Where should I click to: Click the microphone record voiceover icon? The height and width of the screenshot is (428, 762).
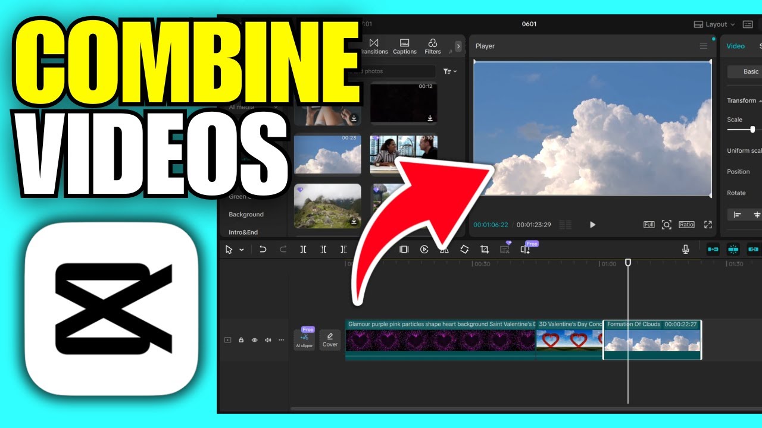click(x=686, y=250)
